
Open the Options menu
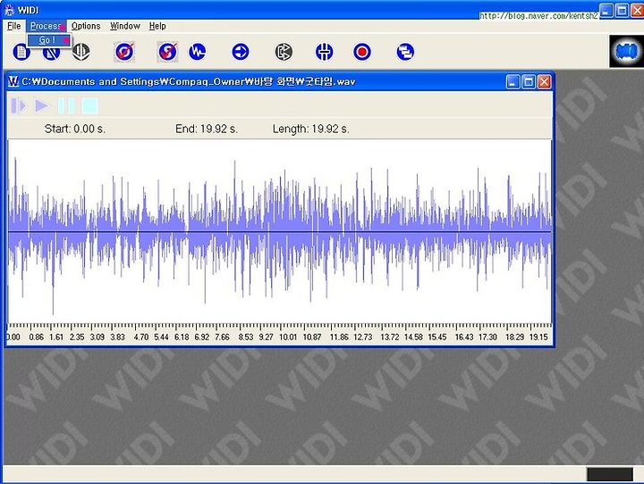86,26
